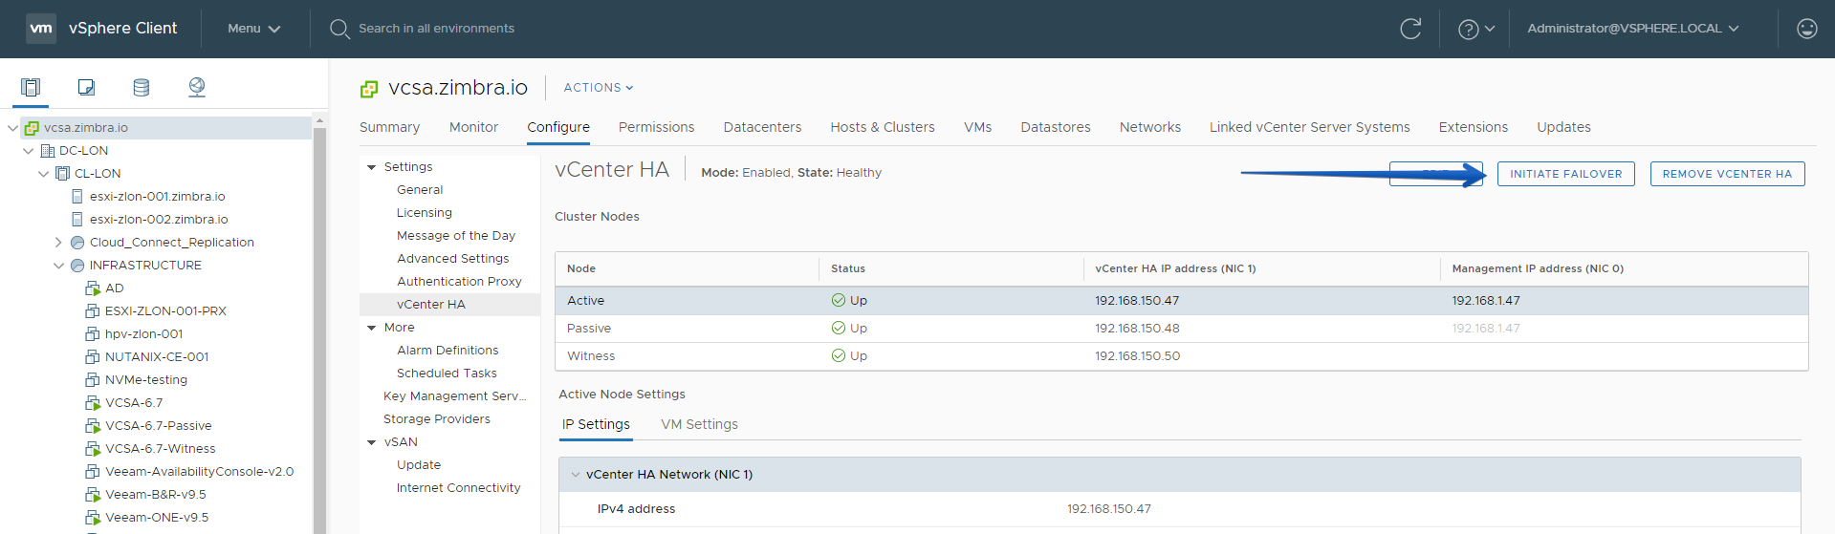The width and height of the screenshot is (1835, 534).
Task: Collapse the vCenter HA Network (NIC 1) panel
Action: coord(576,475)
